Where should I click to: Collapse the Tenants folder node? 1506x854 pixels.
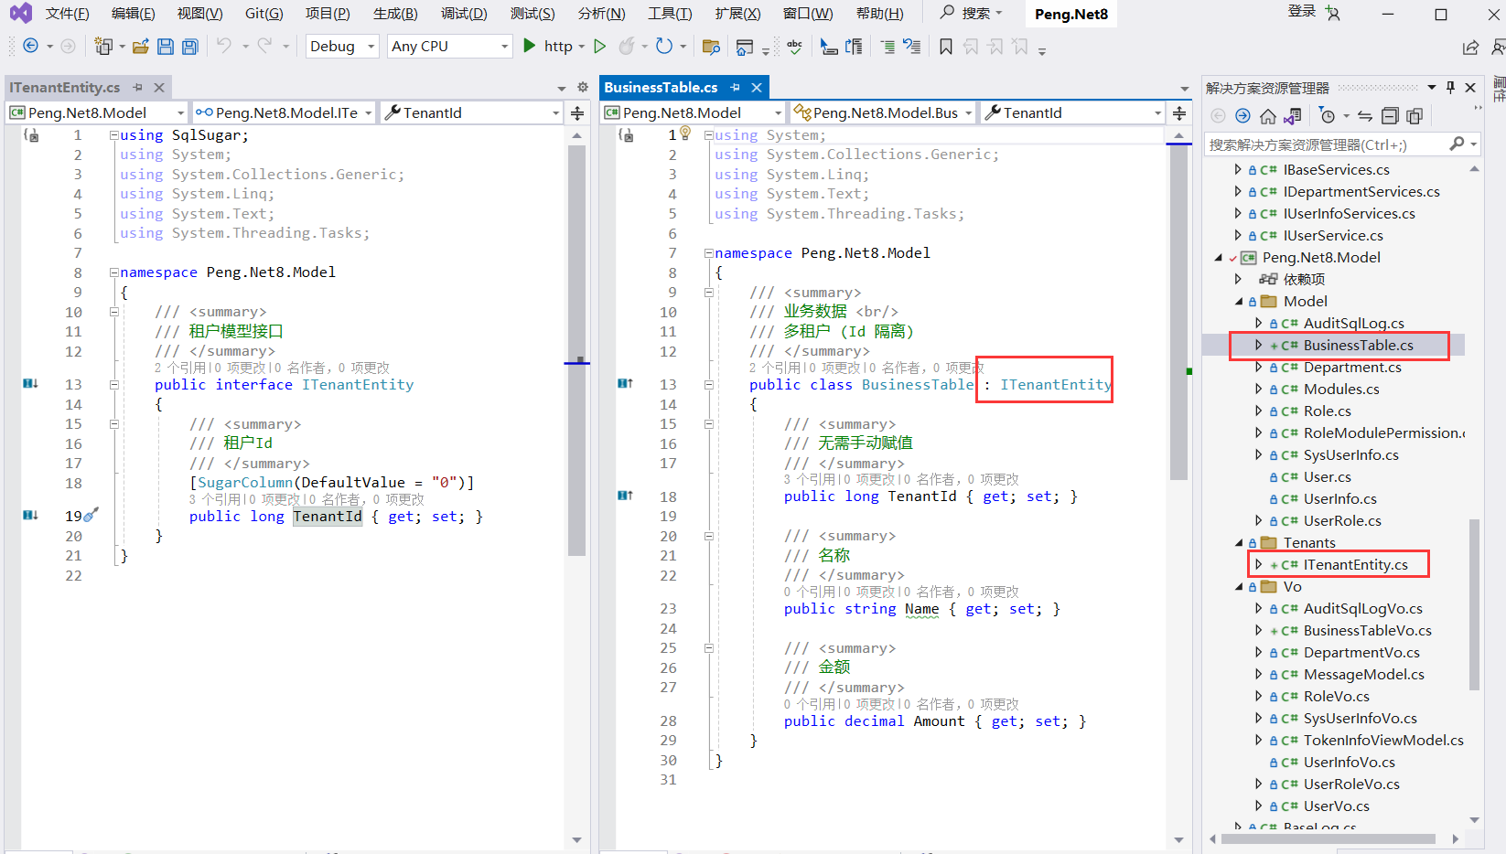[x=1239, y=543]
